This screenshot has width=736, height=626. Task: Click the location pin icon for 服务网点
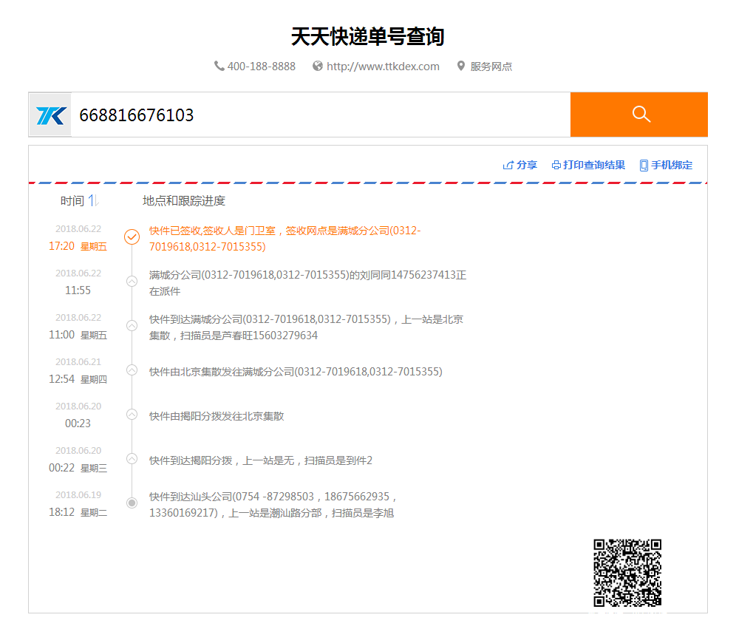click(461, 67)
